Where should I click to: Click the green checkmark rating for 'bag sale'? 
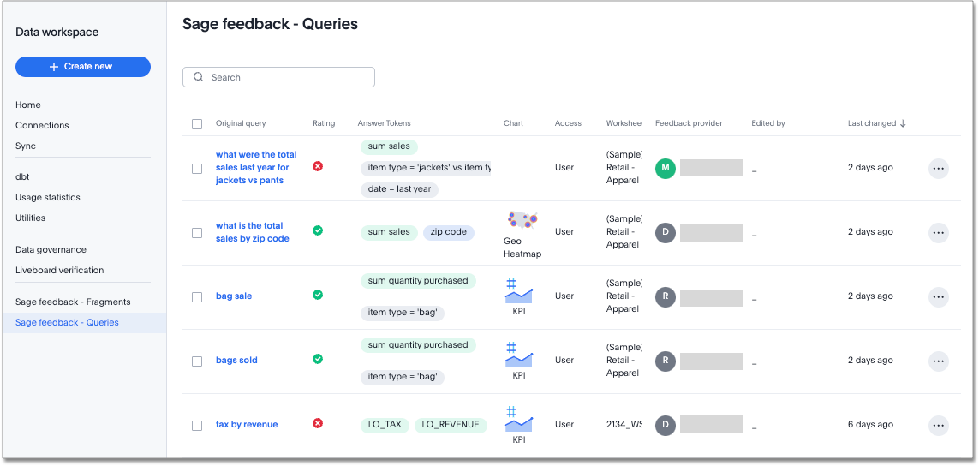318,295
